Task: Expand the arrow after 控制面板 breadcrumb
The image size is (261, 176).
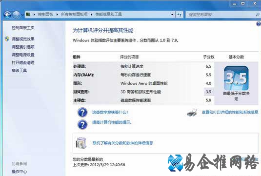Action: point(57,15)
